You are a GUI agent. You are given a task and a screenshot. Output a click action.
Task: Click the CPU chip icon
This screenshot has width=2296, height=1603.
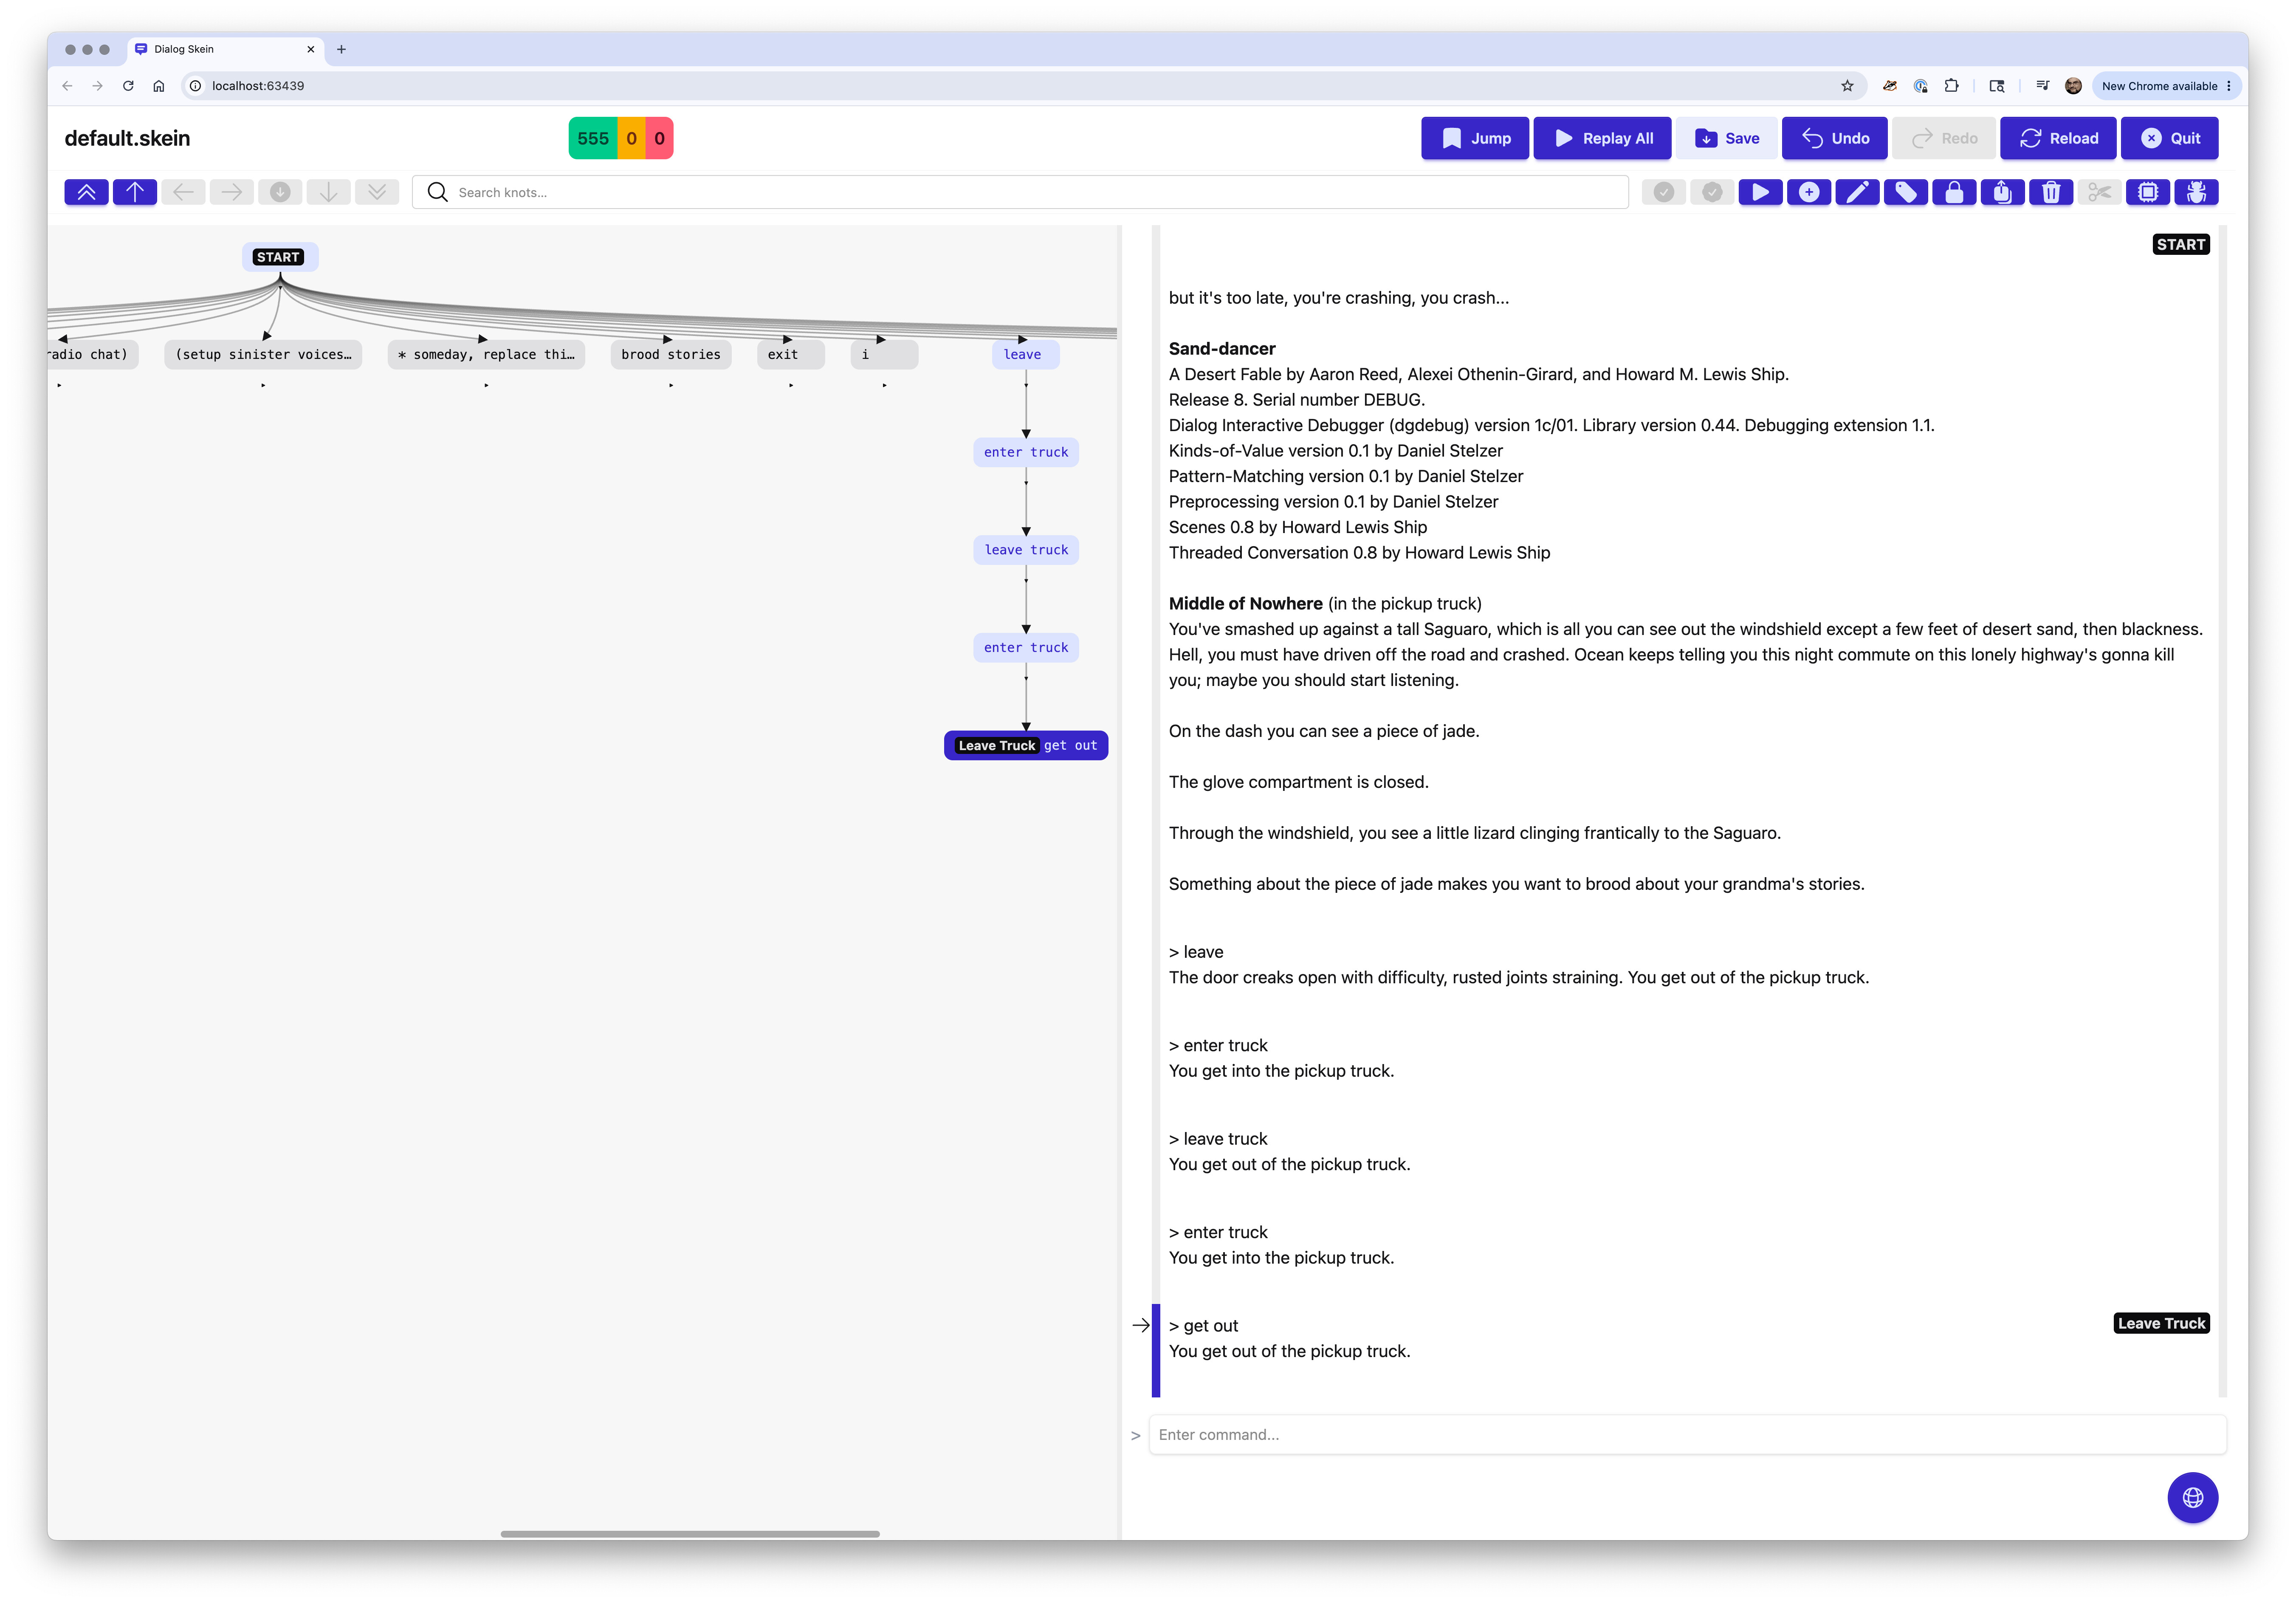tap(2148, 192)
